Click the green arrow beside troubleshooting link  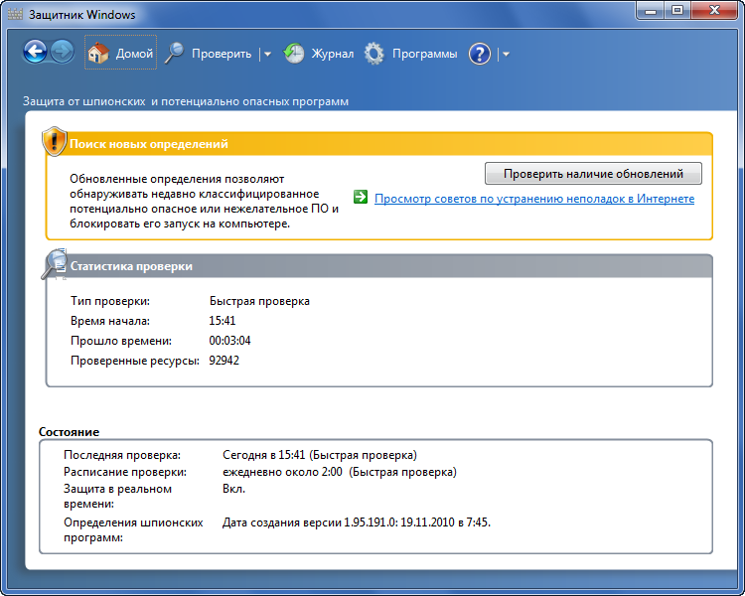[x=361, y=197]
